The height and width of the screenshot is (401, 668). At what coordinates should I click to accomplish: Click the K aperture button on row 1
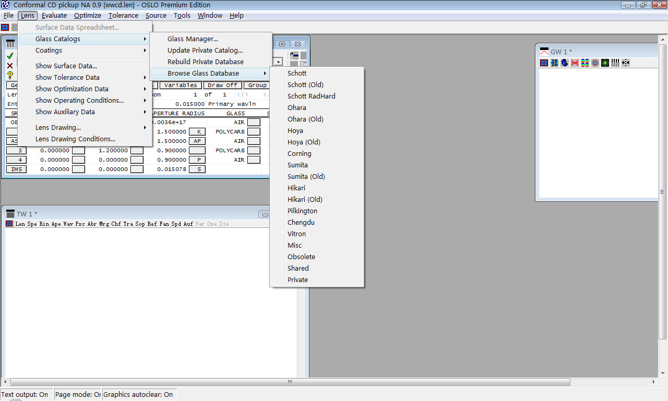(198, 132)
